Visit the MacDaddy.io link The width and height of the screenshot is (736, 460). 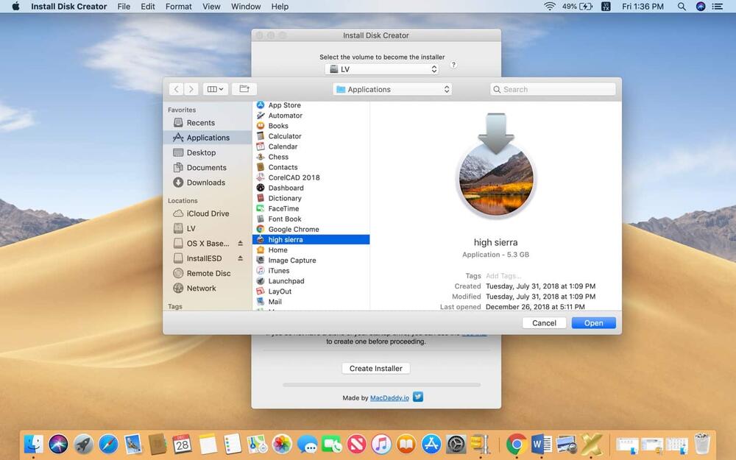click(389, 397)
